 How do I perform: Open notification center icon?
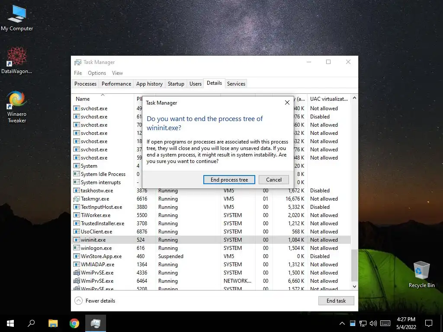click(429, 323)
